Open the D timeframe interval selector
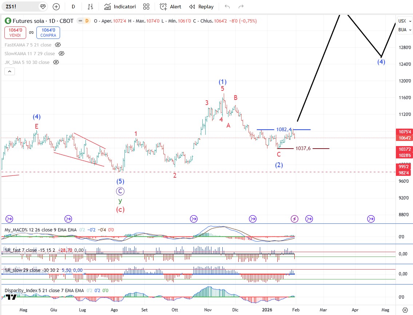The width and height of the screenshot is (413, 315). (73, 7)
